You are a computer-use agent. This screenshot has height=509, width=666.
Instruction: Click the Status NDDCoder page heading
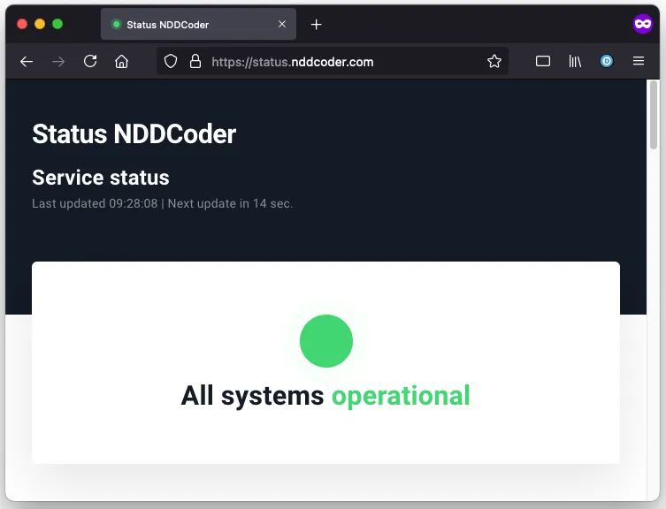134,134
